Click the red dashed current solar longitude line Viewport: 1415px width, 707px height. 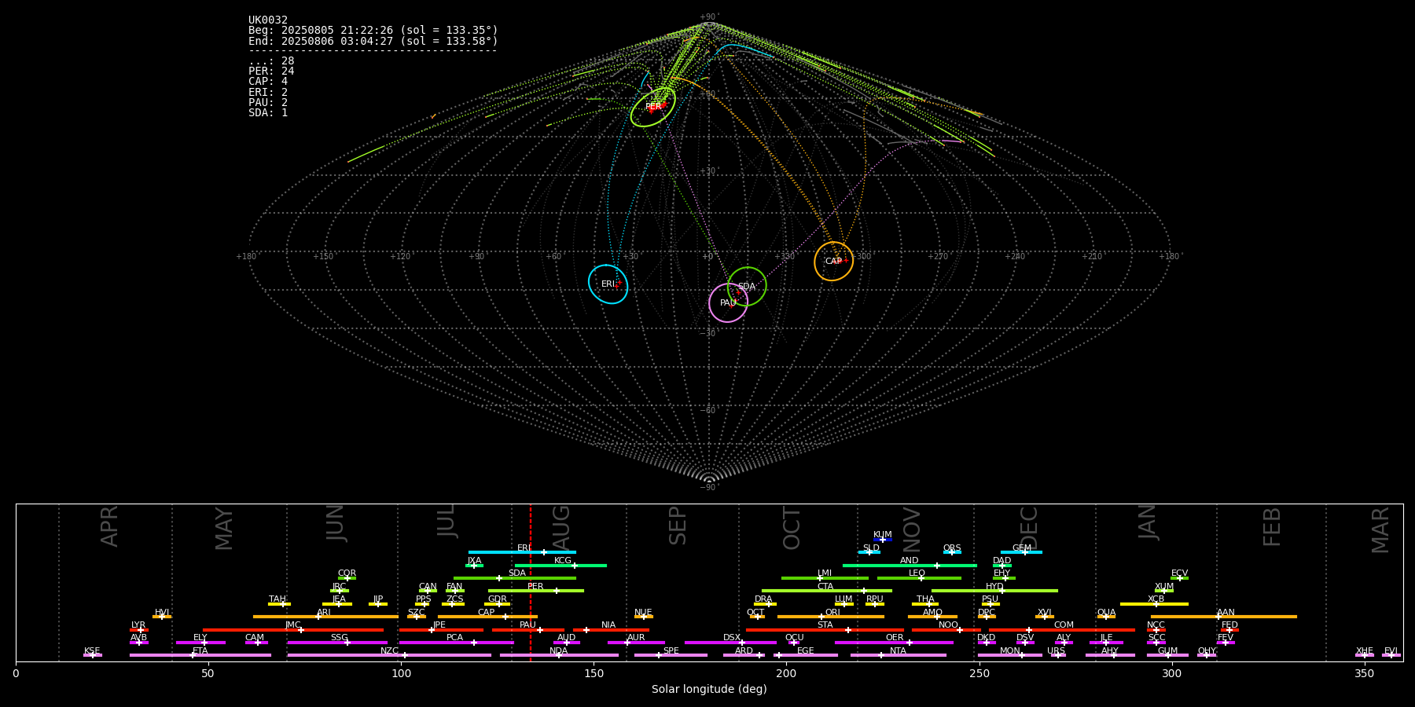point(530,582)
